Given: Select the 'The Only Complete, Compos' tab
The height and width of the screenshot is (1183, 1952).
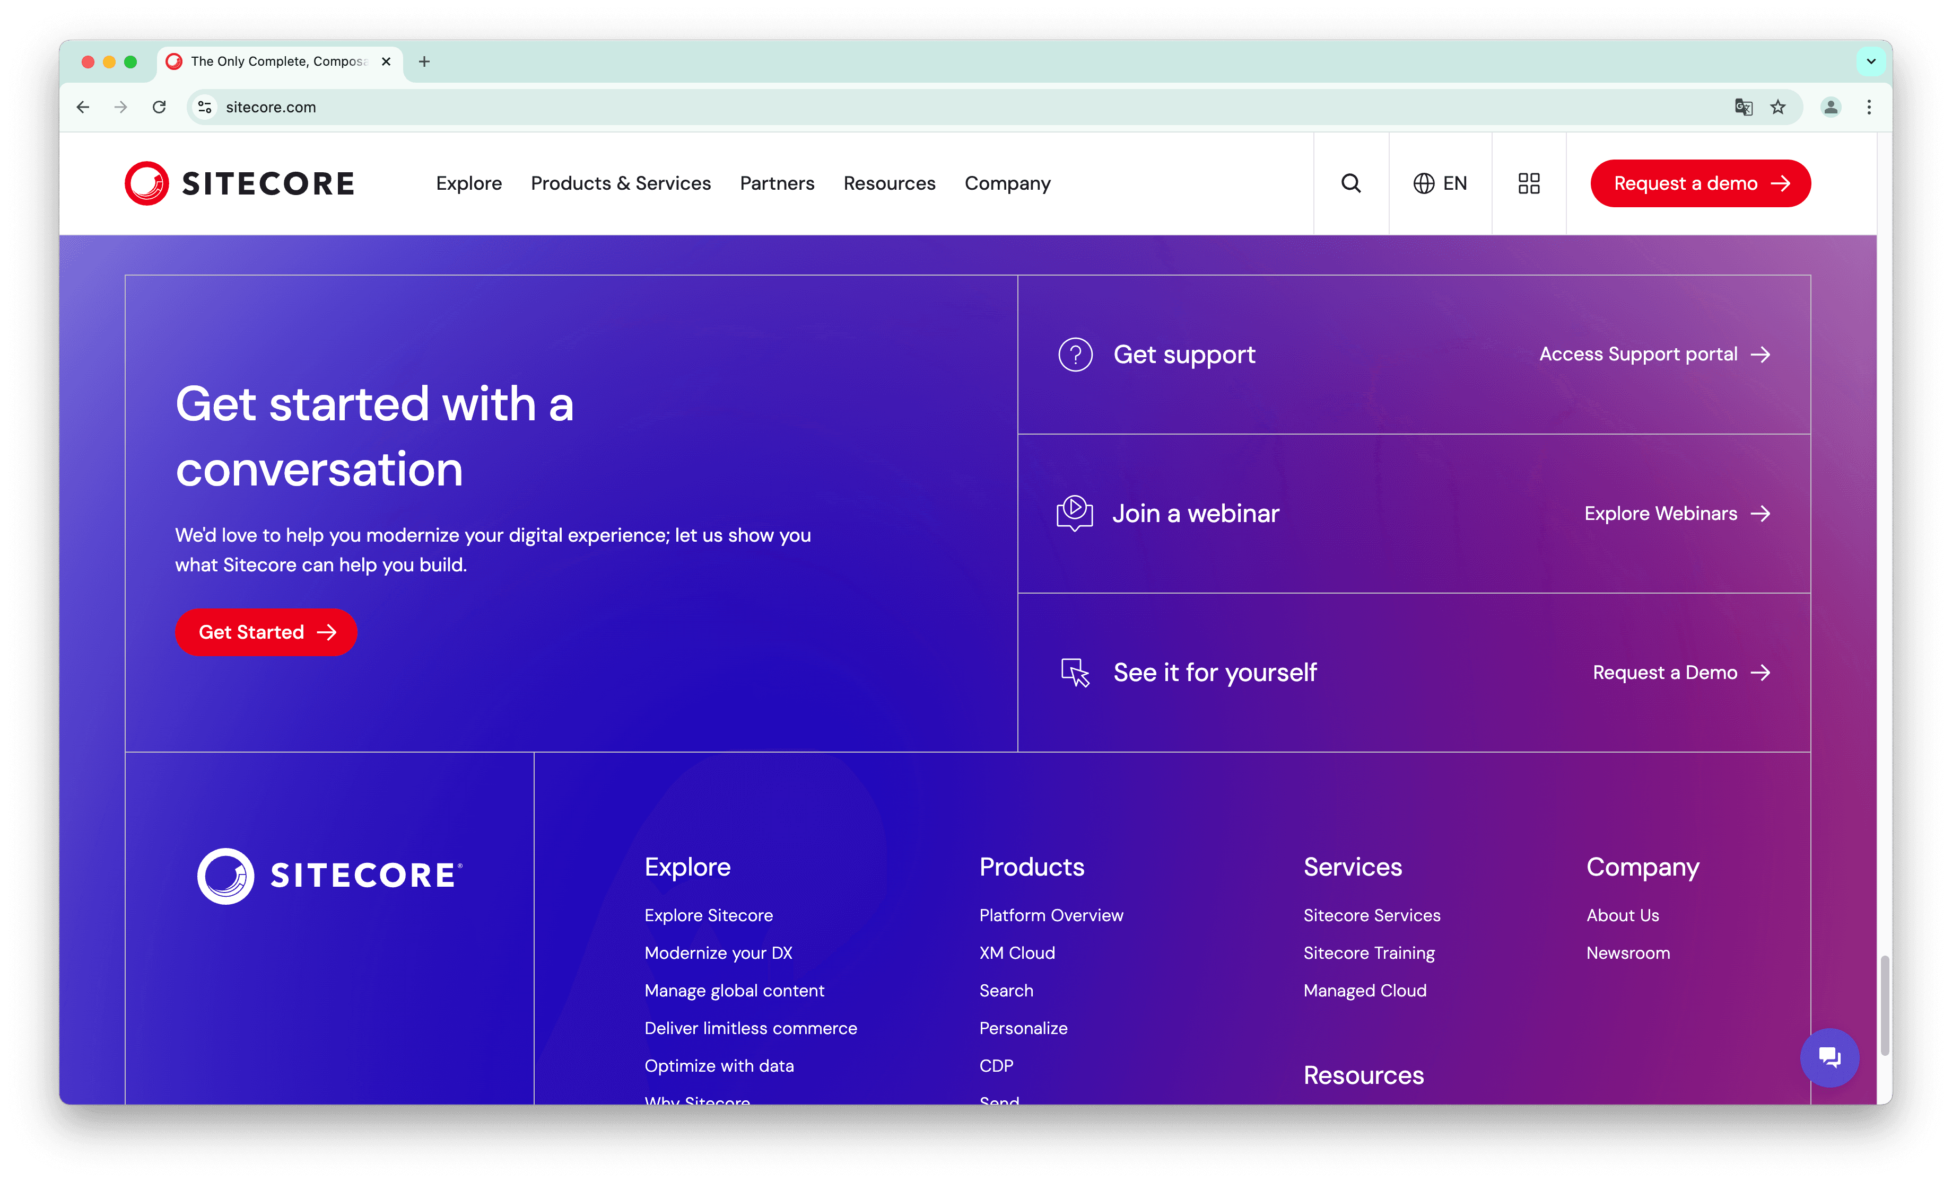Looking at the screenshot, I should [279, 61].
